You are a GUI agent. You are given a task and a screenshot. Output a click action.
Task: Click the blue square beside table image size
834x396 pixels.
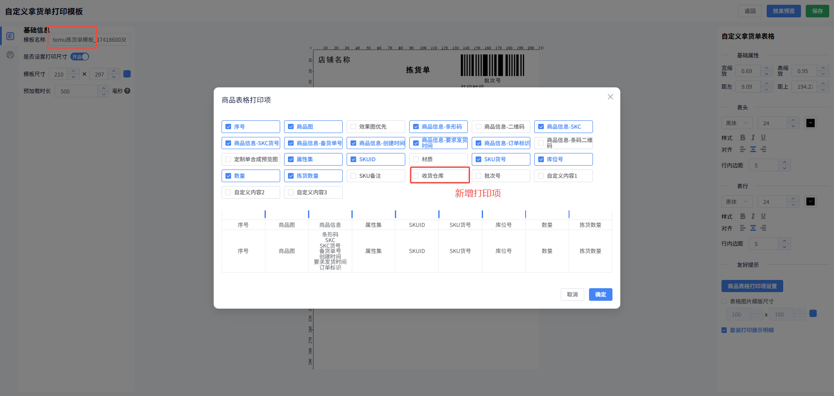(813, 313)
